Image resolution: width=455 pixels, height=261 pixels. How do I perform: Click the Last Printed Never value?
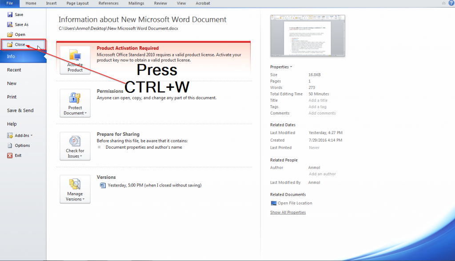point(314,148)
